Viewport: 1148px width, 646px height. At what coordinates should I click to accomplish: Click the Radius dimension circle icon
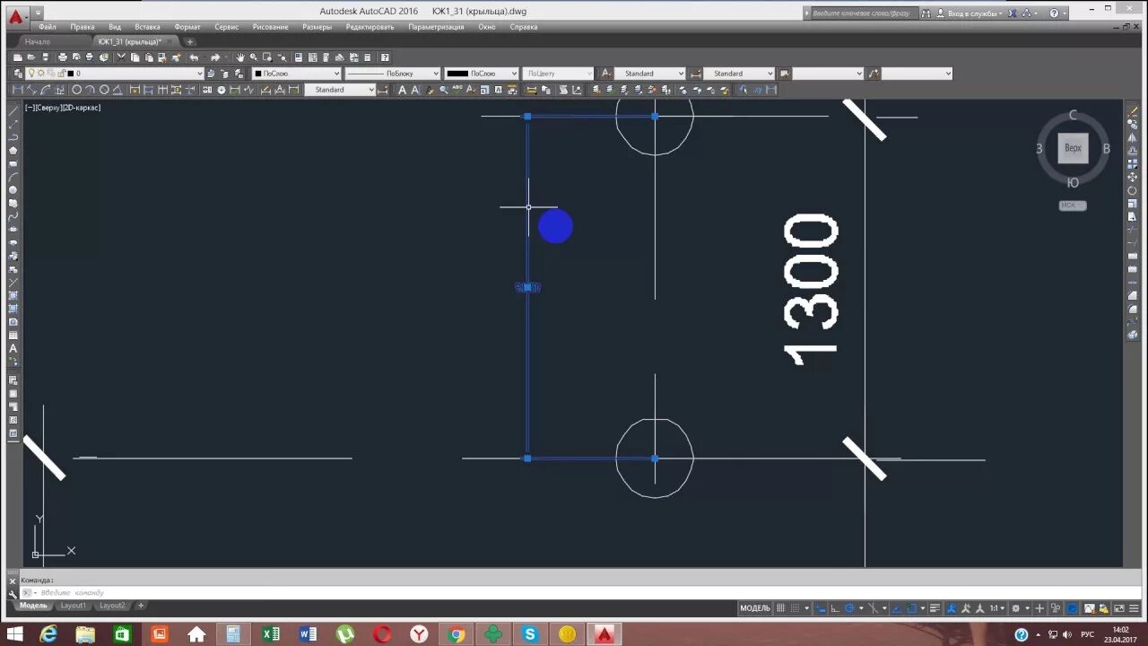[77, 89]
